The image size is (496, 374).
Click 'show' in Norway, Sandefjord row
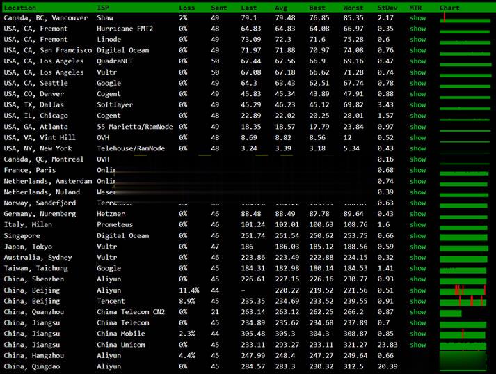pos(417,203)
